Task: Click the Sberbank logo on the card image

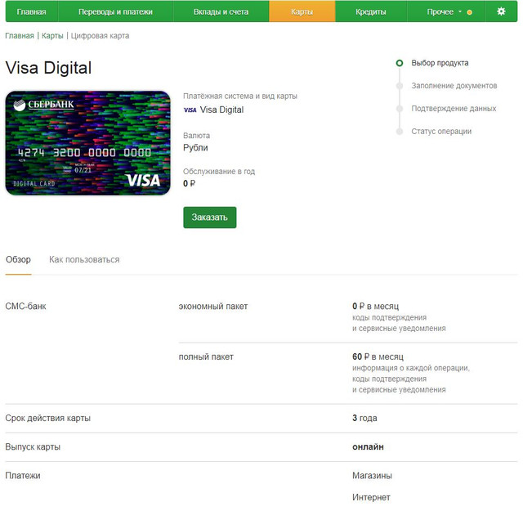Action: (43, 105)
